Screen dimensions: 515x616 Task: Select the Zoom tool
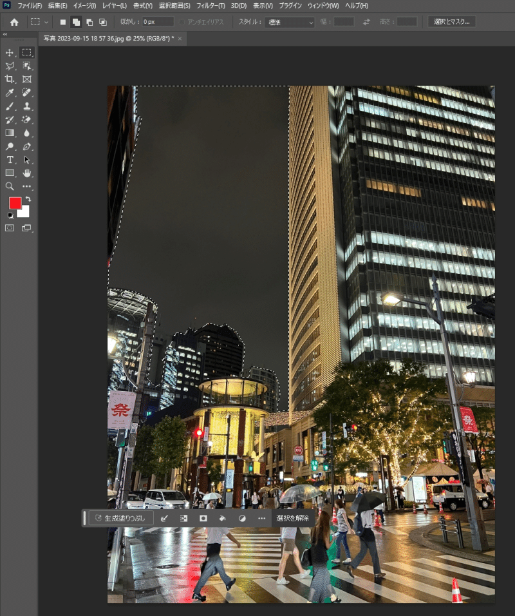(10, 186)
